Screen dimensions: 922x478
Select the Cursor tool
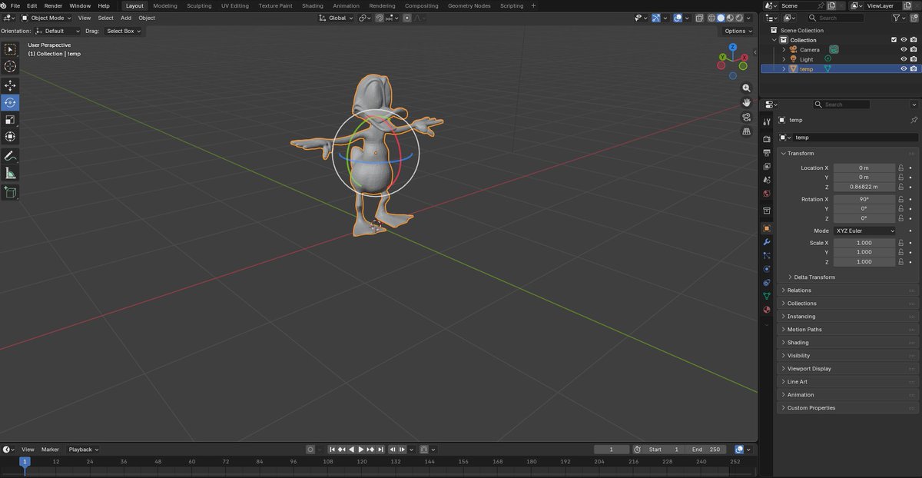pos(10,67)
